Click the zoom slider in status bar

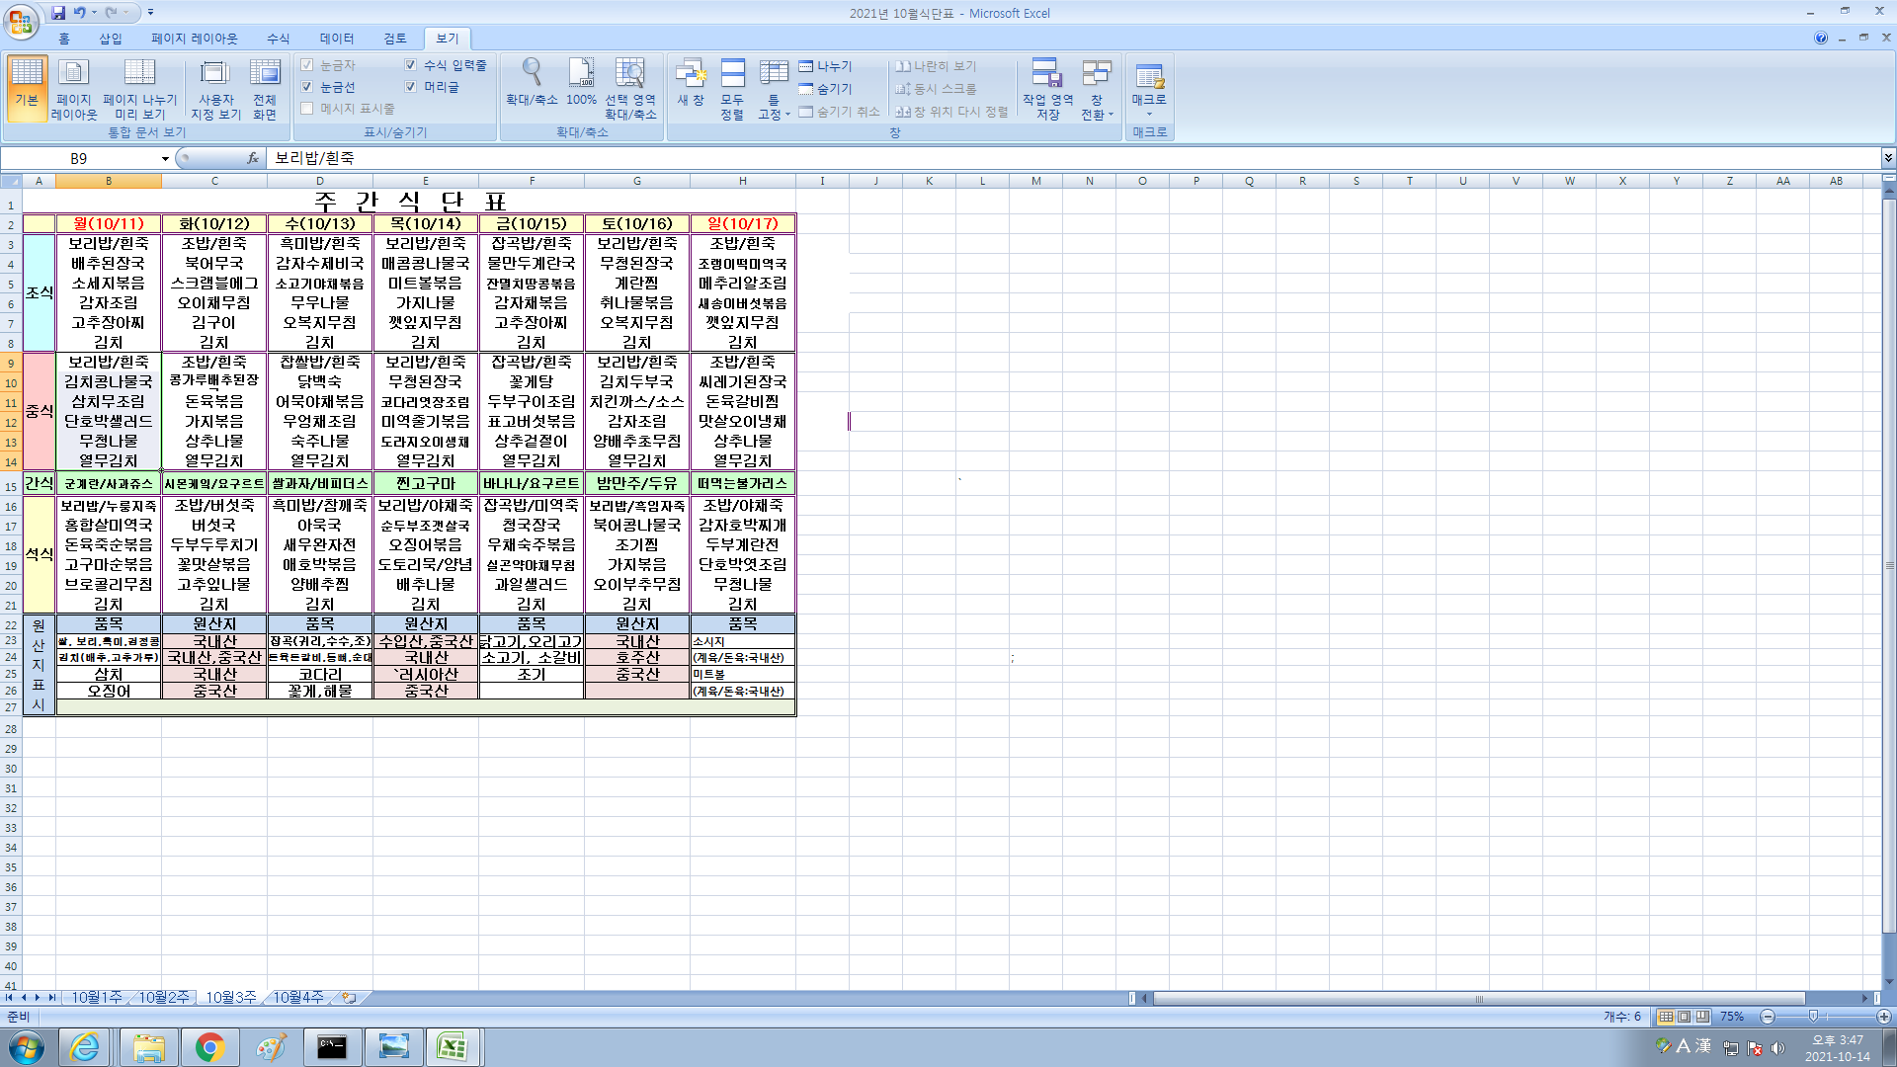point(1813,1017)
